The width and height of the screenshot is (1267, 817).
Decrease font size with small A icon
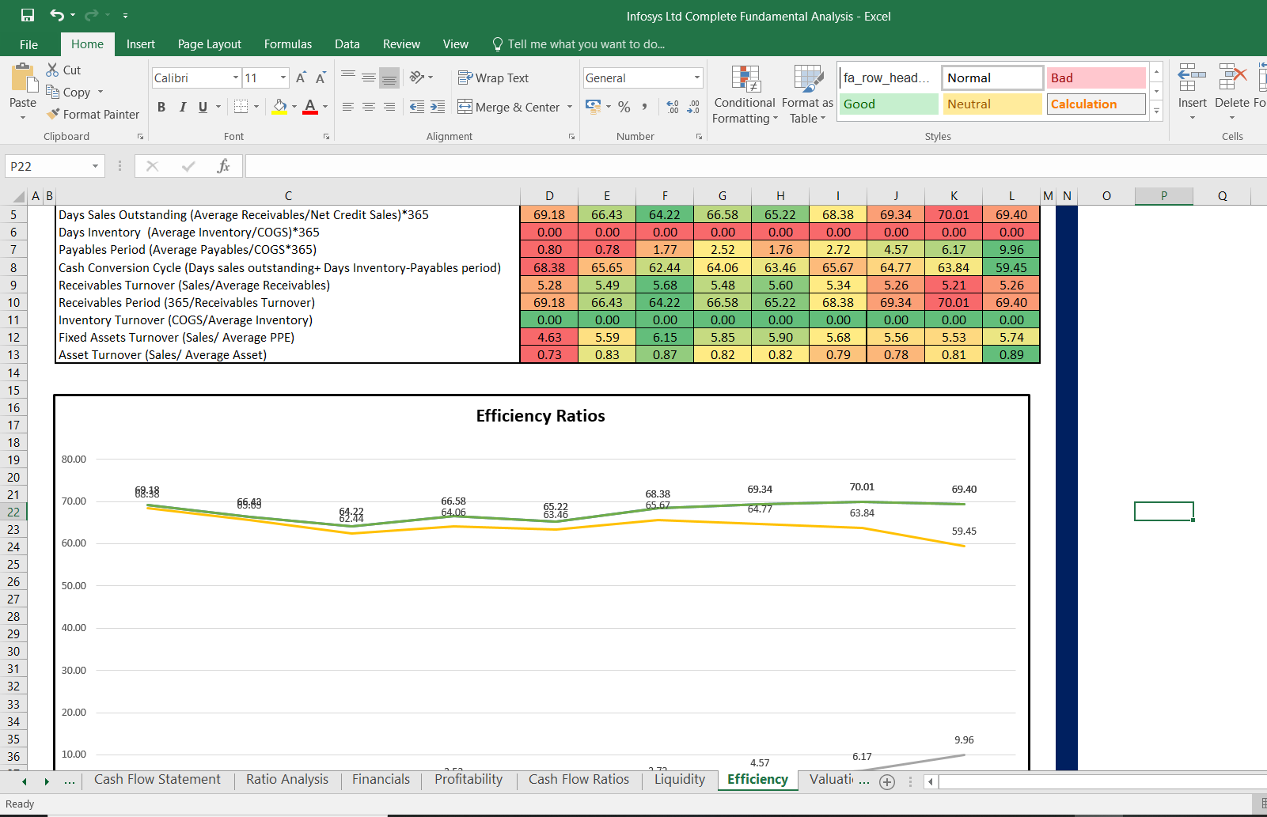coord(321,78)
